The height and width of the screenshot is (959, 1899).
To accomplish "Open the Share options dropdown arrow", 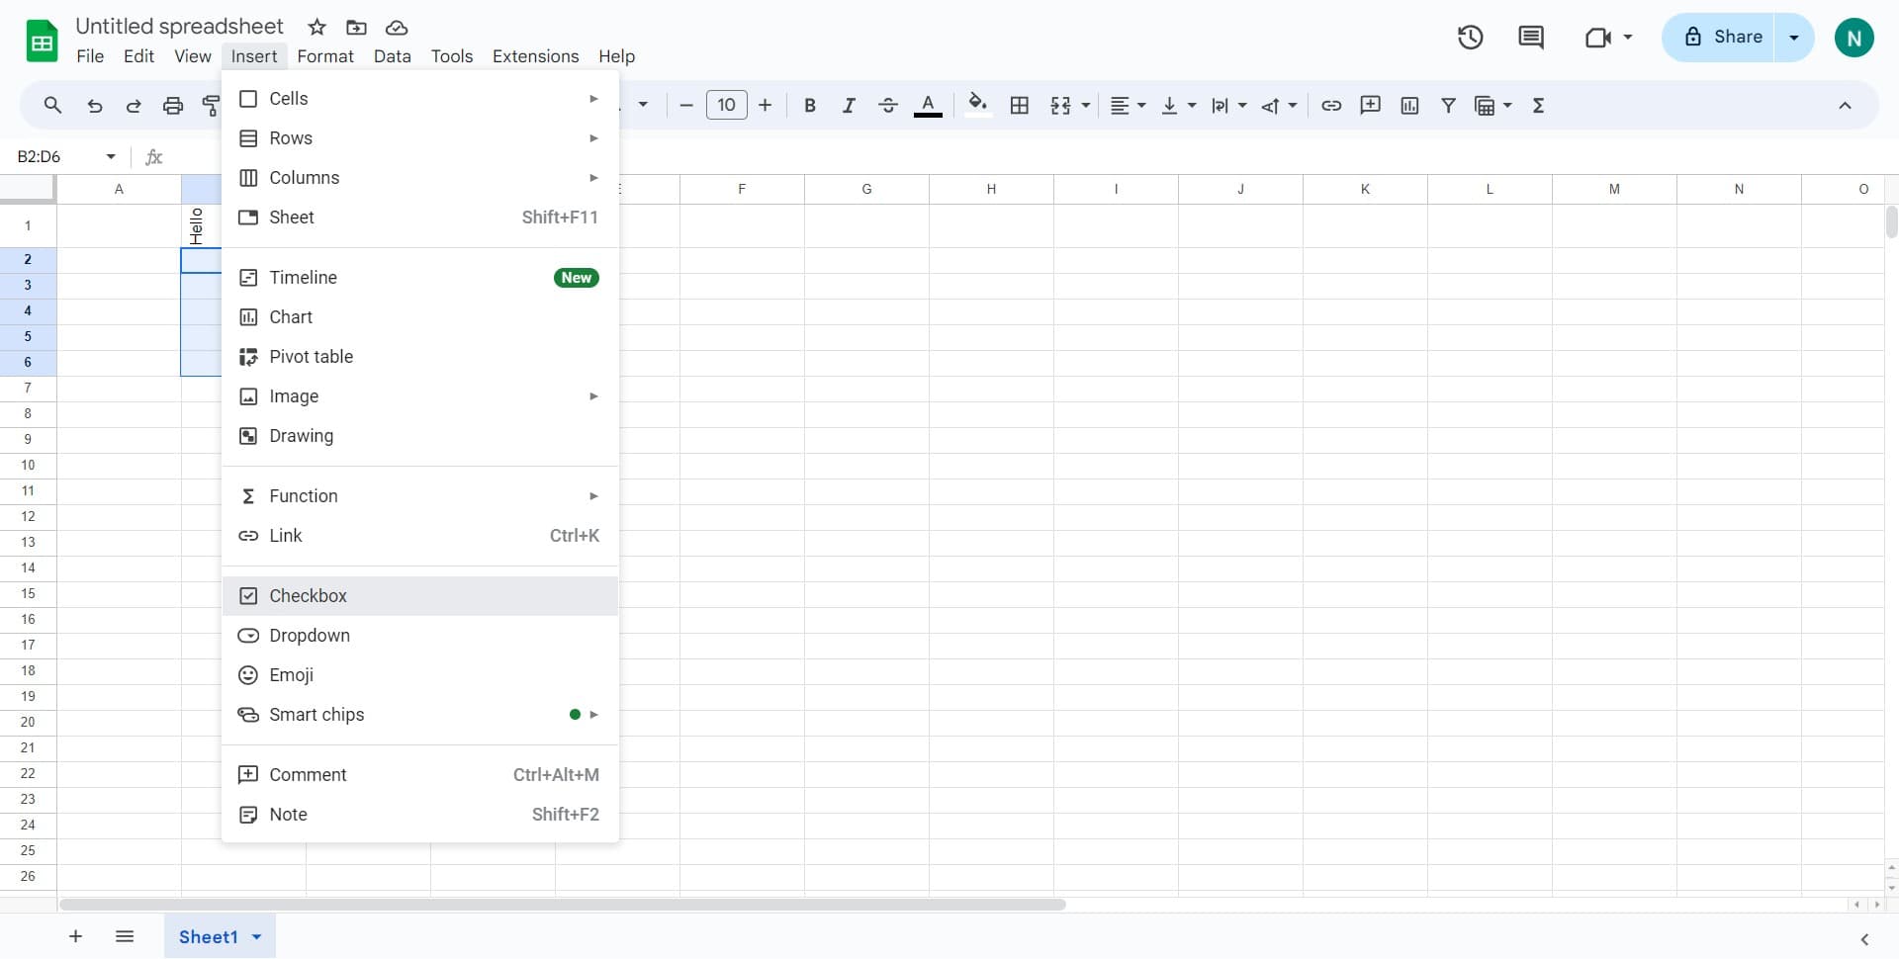I will coord(1793,37).
